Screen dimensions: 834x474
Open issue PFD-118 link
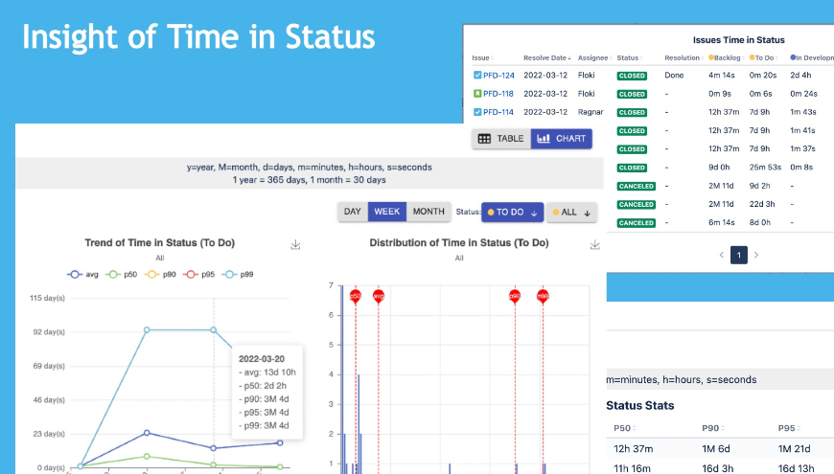coord(498,94)
